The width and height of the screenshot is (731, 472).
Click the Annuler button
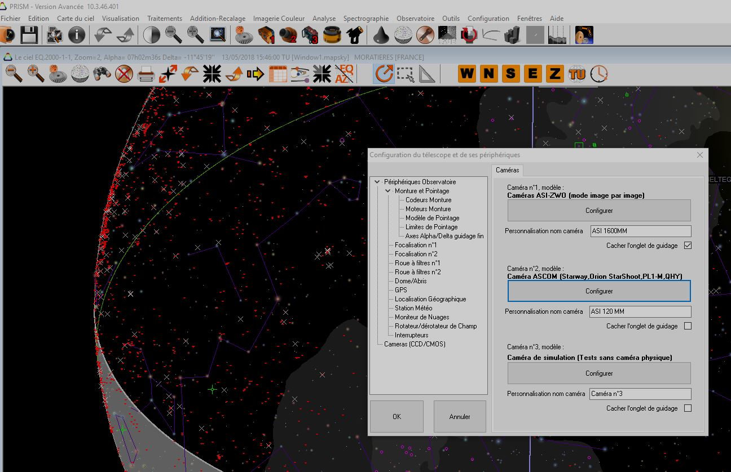[x=460, y=417]
